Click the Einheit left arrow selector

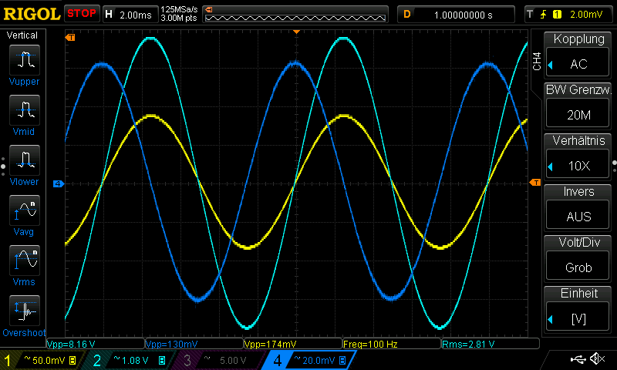(x=551, y=319)
